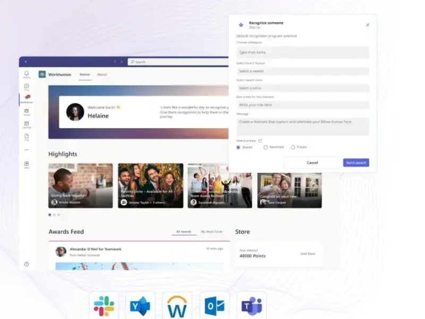Click the Giving back together highlight thumbnail
The image size is (425, 319).
click(80, 185)
